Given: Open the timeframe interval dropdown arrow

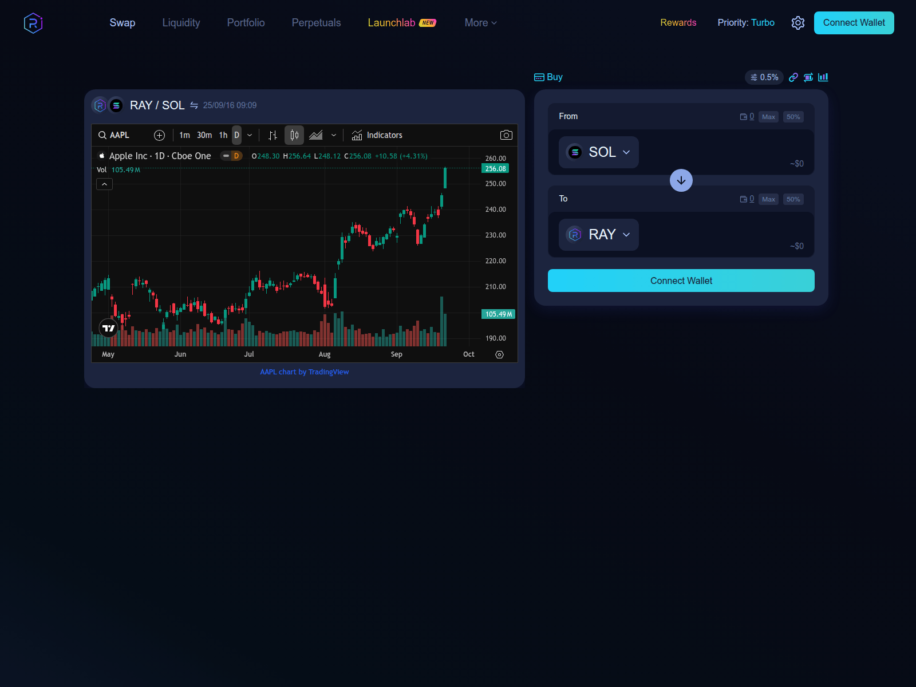Looking at the screenshot, I should coord(250,135).
